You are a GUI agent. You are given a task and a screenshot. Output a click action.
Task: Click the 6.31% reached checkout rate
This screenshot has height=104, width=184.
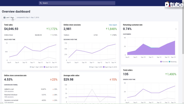[44, 95]
